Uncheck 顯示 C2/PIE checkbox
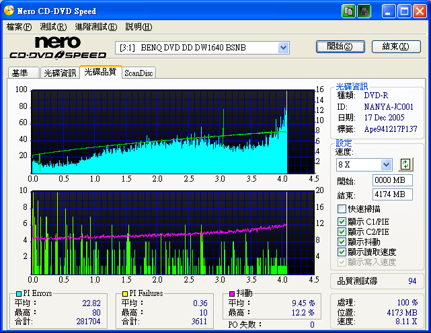Viewport: 431px width, 333px height. [x=342, y=231]
